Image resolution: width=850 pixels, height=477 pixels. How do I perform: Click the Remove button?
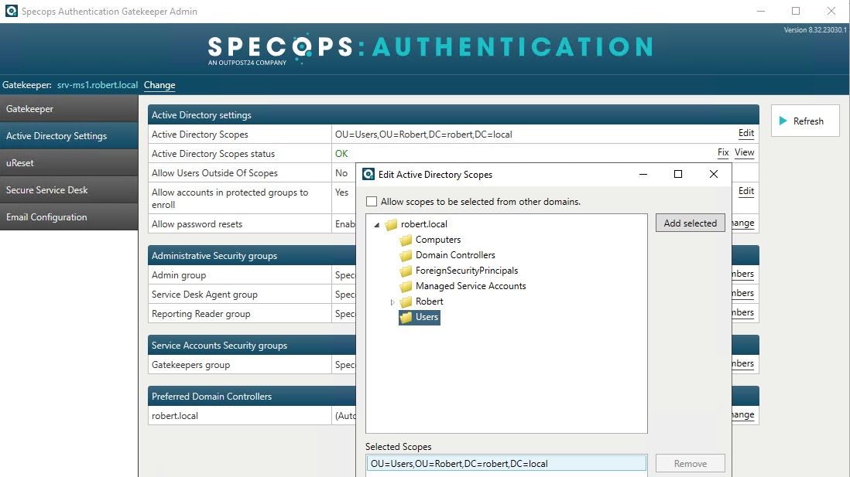[690, 463]
